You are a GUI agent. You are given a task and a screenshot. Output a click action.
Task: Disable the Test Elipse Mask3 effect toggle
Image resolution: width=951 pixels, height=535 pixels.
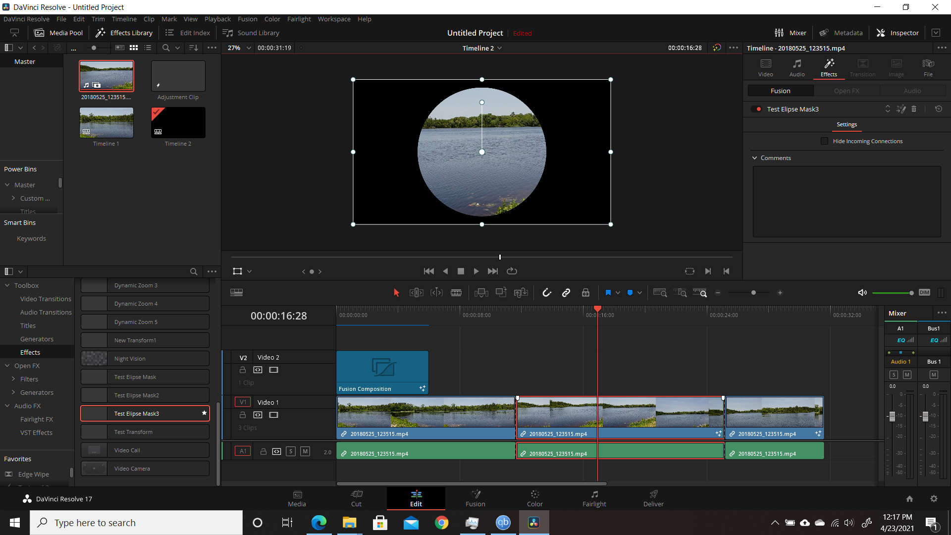(x=756, y=109)
